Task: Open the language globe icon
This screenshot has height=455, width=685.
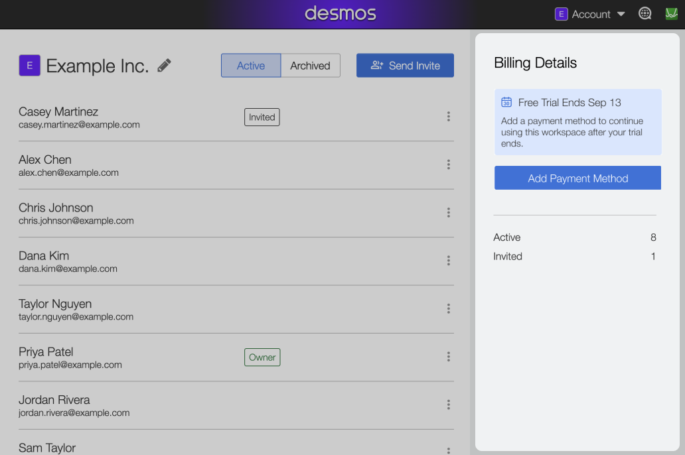Action: [645, 14]
